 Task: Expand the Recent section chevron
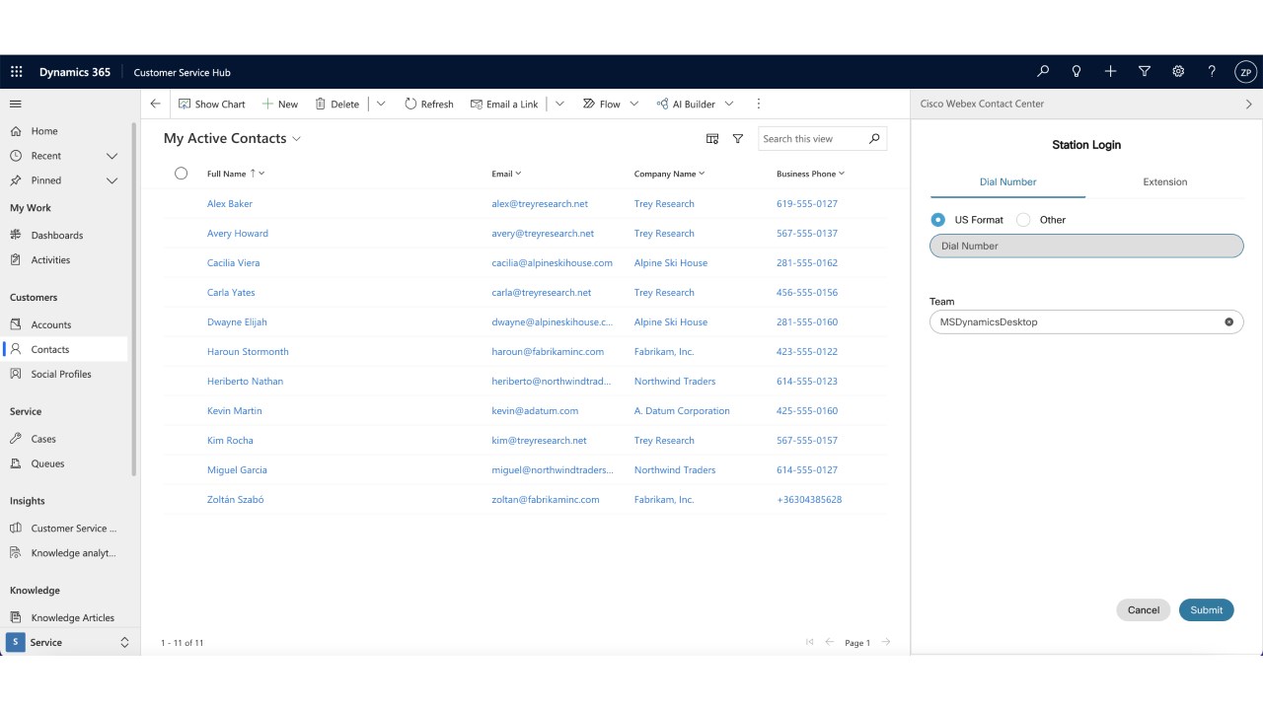111,156
